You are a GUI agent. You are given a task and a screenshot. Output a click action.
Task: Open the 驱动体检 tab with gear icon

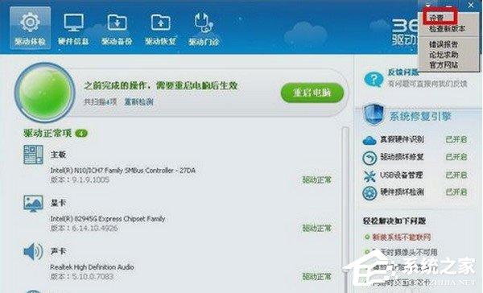(x=31, y=28)
